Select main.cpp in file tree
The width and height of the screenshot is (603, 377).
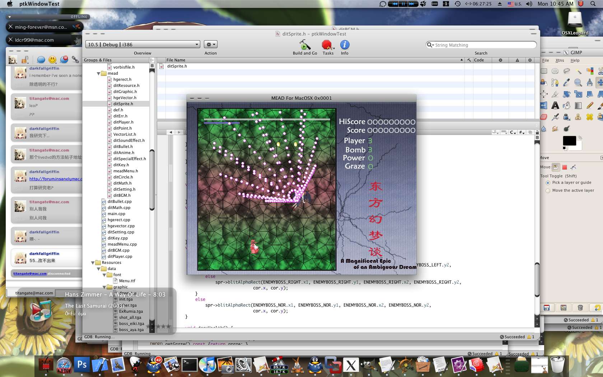[116, 214]
